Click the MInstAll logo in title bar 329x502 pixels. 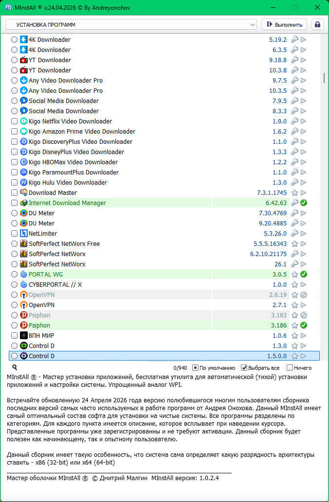[8, 7]
